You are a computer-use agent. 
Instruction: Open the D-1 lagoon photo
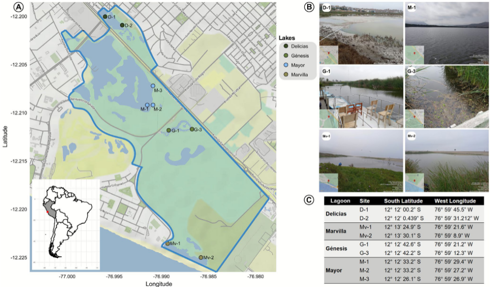click(361, 33)
